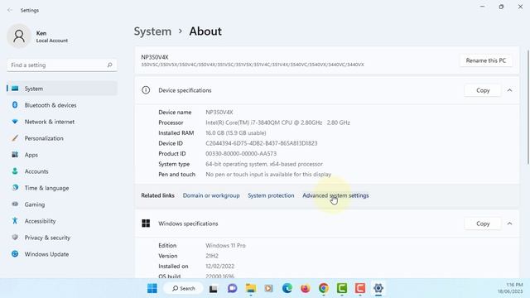Select the Personalization menu item
530x298 pixels.
[x=62, y=138]
